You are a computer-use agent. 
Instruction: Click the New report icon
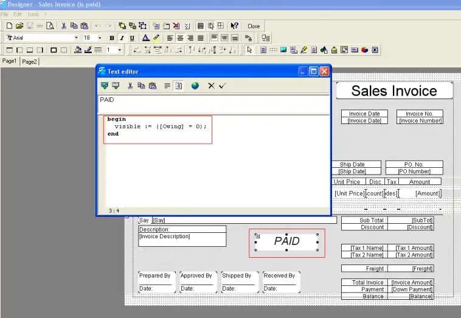9,26
